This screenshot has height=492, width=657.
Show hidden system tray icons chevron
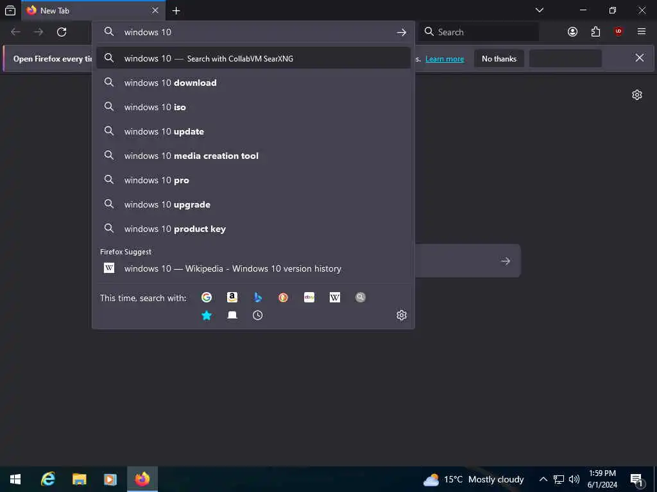[x=543, y=479]
